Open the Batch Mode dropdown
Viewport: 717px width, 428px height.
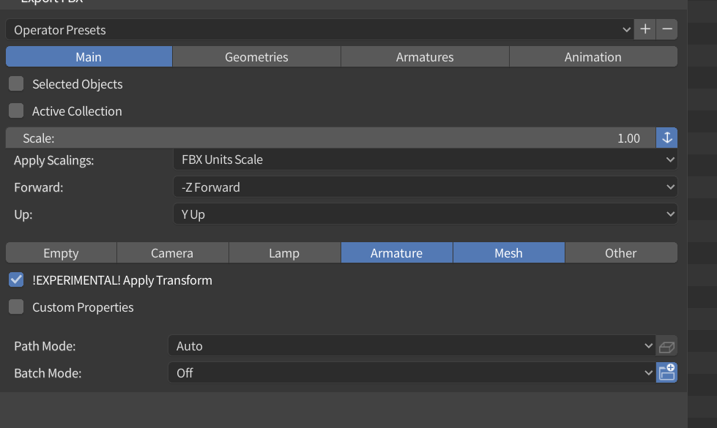[x=412, y=373]
